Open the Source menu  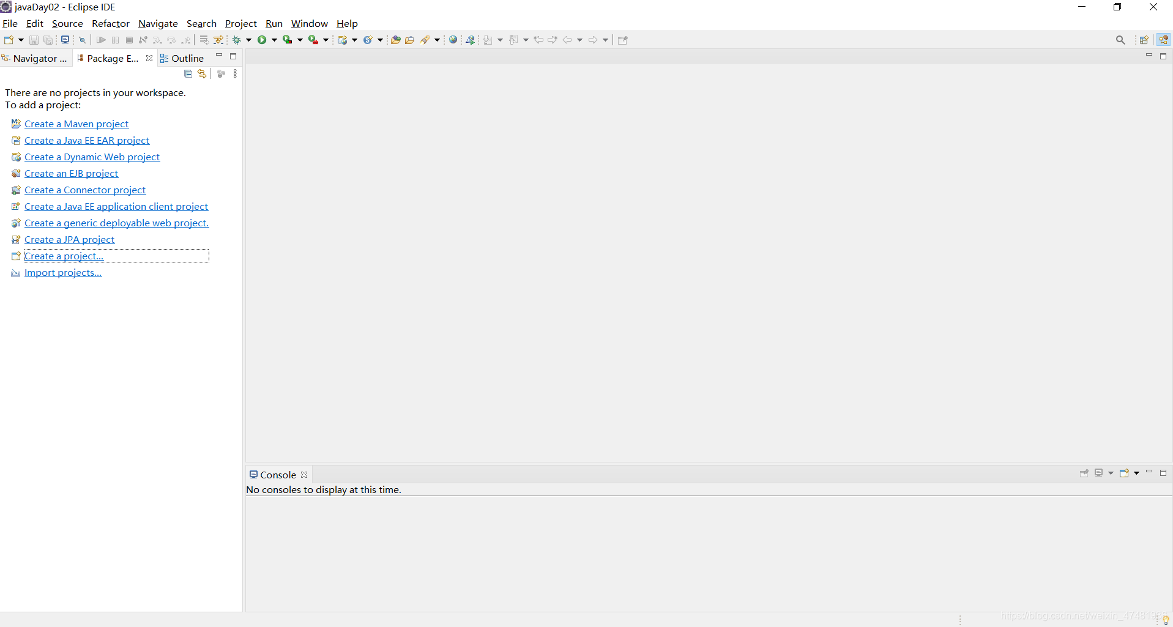tap(67, 24)
